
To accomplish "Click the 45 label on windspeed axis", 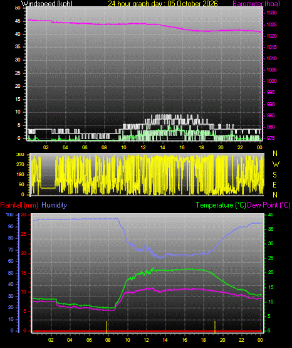I will (x=18, y=21).
